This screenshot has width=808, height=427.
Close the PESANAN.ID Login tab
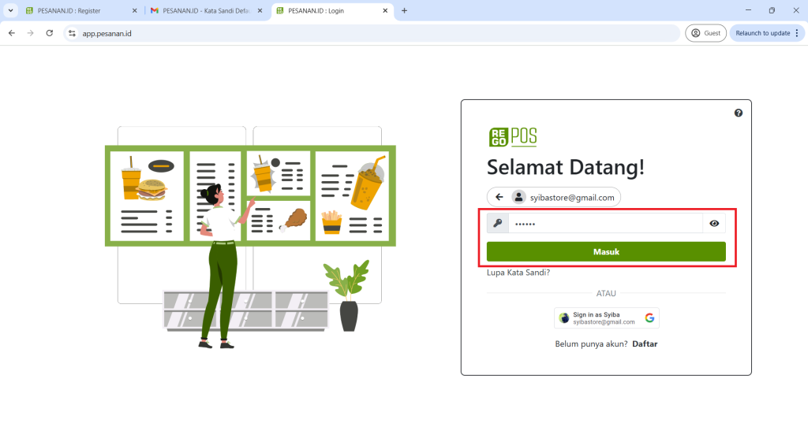coord(385,11)
